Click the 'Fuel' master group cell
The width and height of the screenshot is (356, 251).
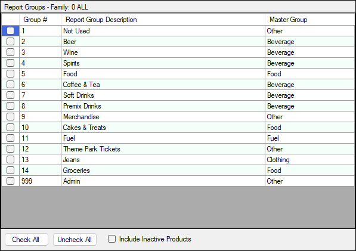(x=309, y=138)
